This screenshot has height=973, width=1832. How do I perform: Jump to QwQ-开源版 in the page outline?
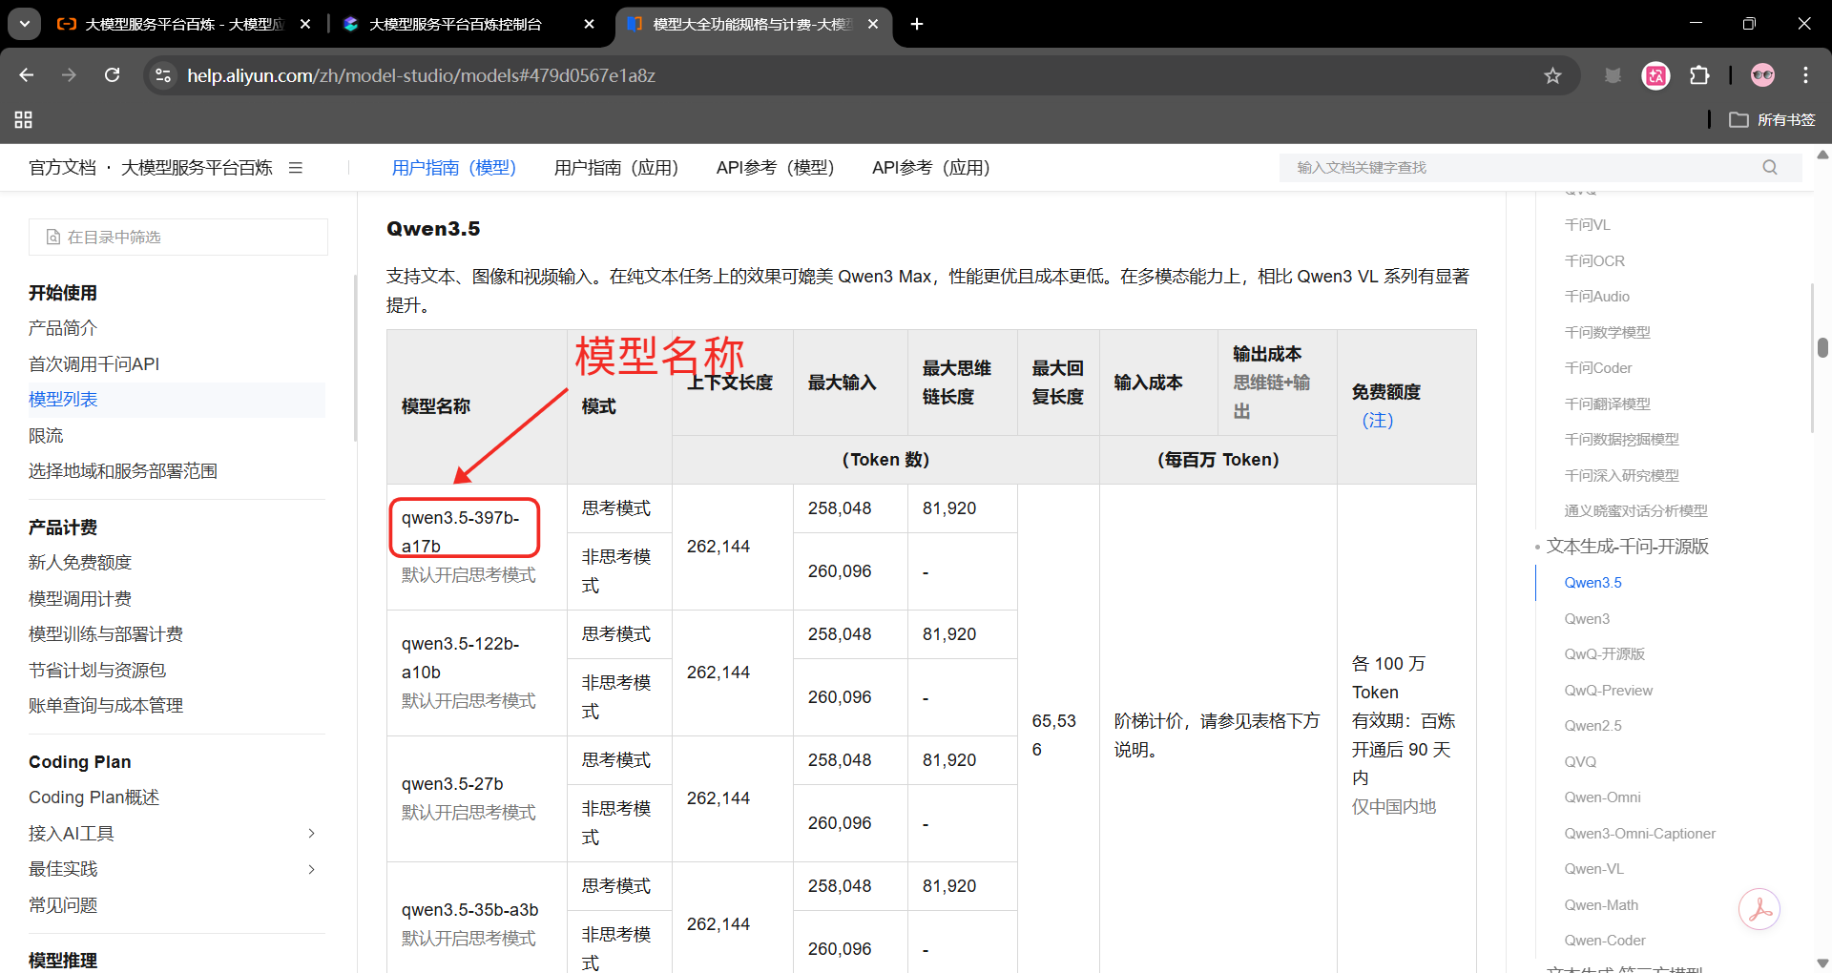pos(1604,654)
